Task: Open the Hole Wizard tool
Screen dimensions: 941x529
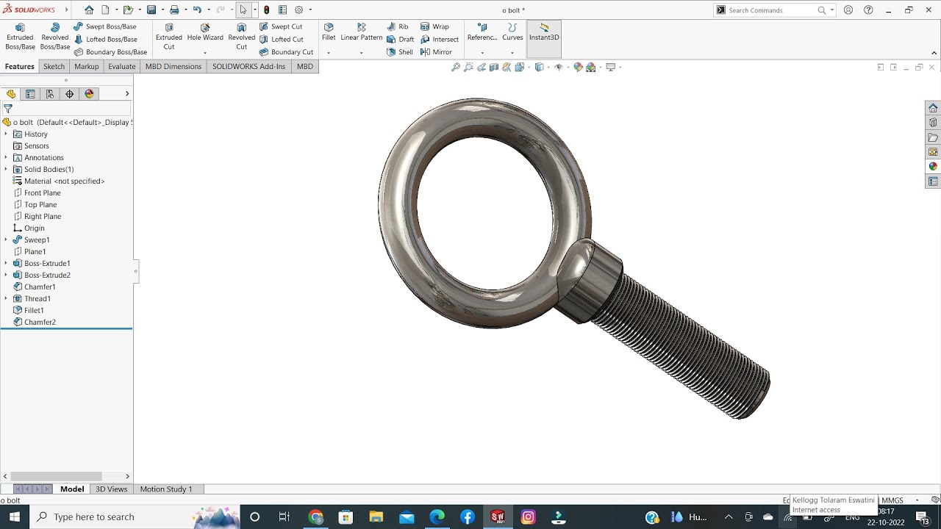Action: [205, 32]
